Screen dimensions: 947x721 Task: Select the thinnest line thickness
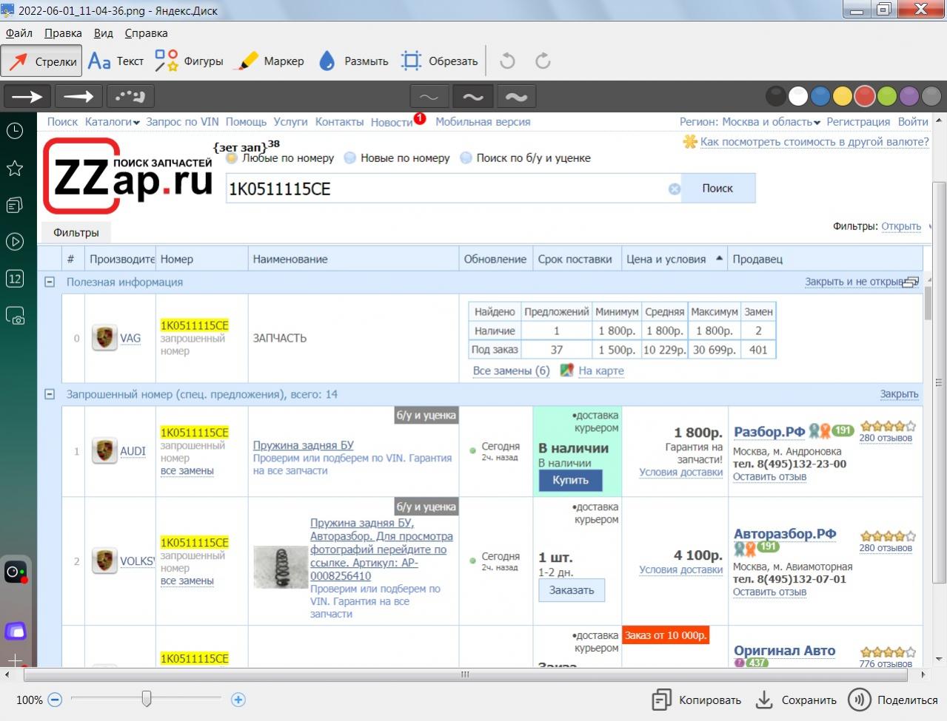429,97
